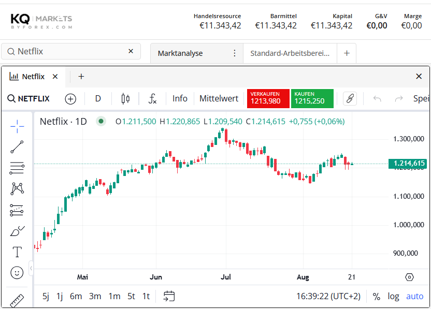Click the Barmittel balance value
The width and height of the screenshot is (431, 309).
[x=276, y=25]
